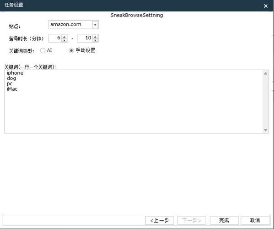Click the keyword list scroll down arrow
This screenshot has width=274, height=229.
click(x=265, y=130)
